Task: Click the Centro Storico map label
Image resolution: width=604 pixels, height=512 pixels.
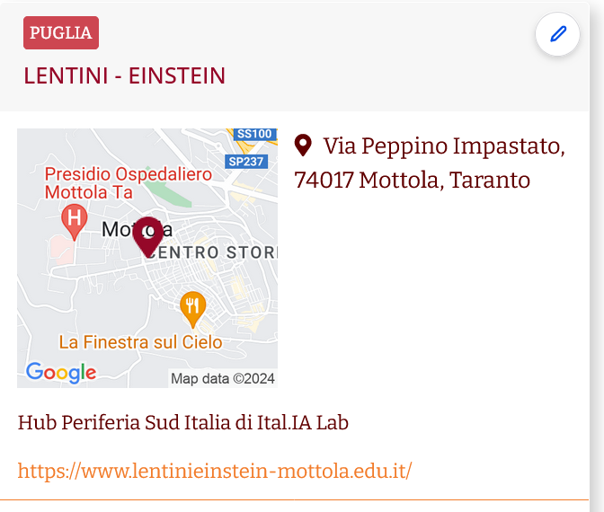Action: [x=211, y=252]
